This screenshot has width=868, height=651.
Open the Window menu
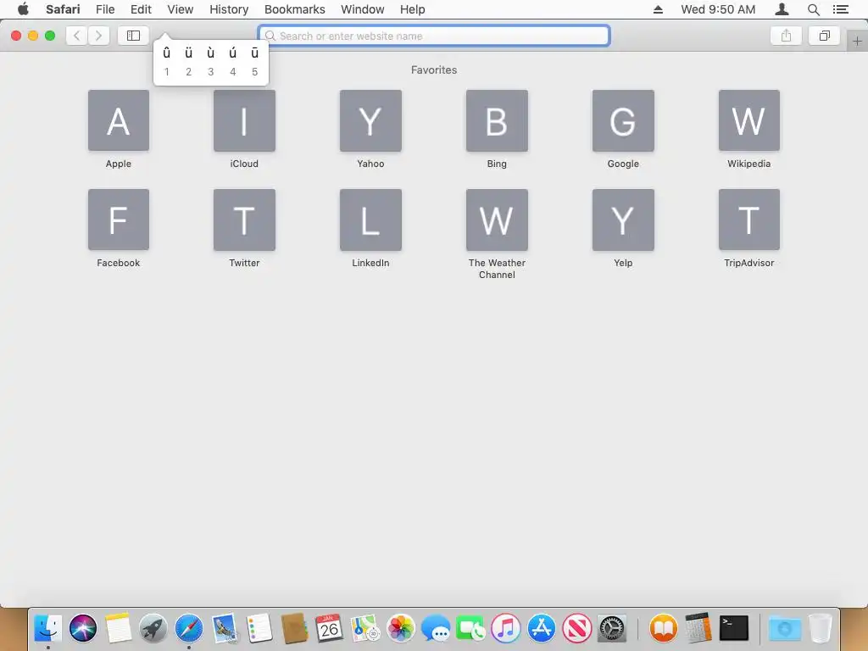click(363, 9)
